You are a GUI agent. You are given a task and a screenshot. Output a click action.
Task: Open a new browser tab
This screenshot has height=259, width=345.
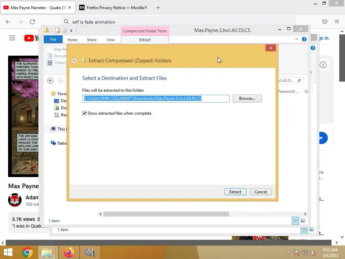[158, 8]
